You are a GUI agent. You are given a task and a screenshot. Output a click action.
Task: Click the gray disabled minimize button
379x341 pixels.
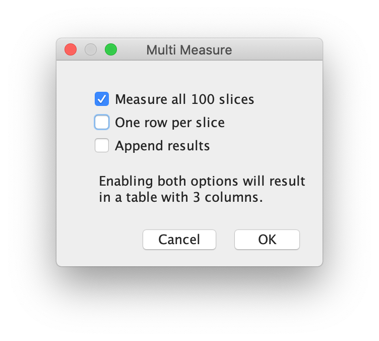click(91, 50)
